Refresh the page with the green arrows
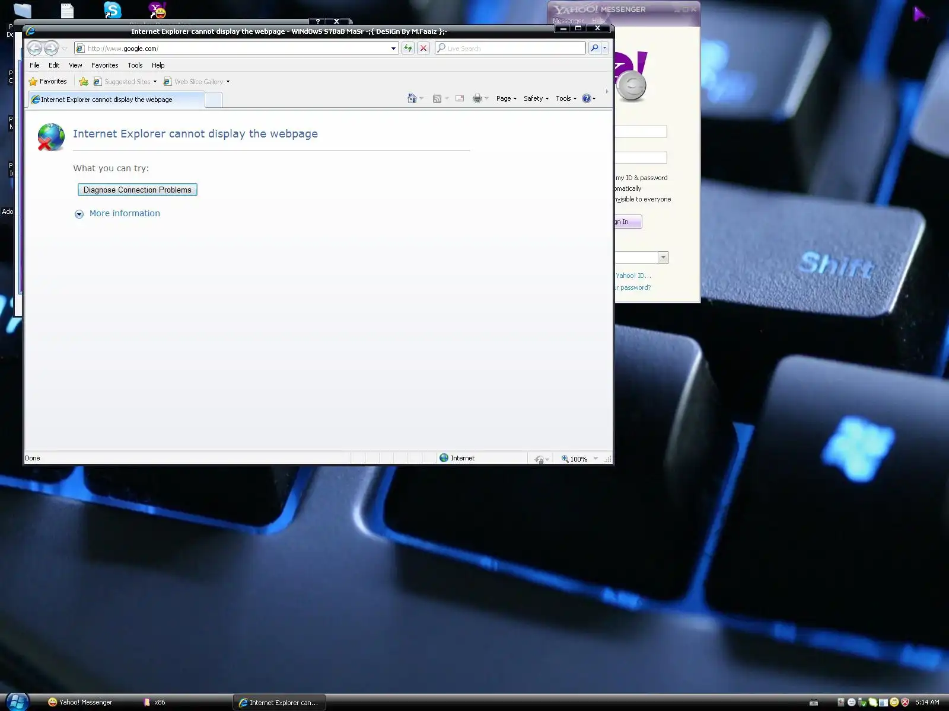The width and height of the screenshot is (949, 711). [x=408, y=49]
